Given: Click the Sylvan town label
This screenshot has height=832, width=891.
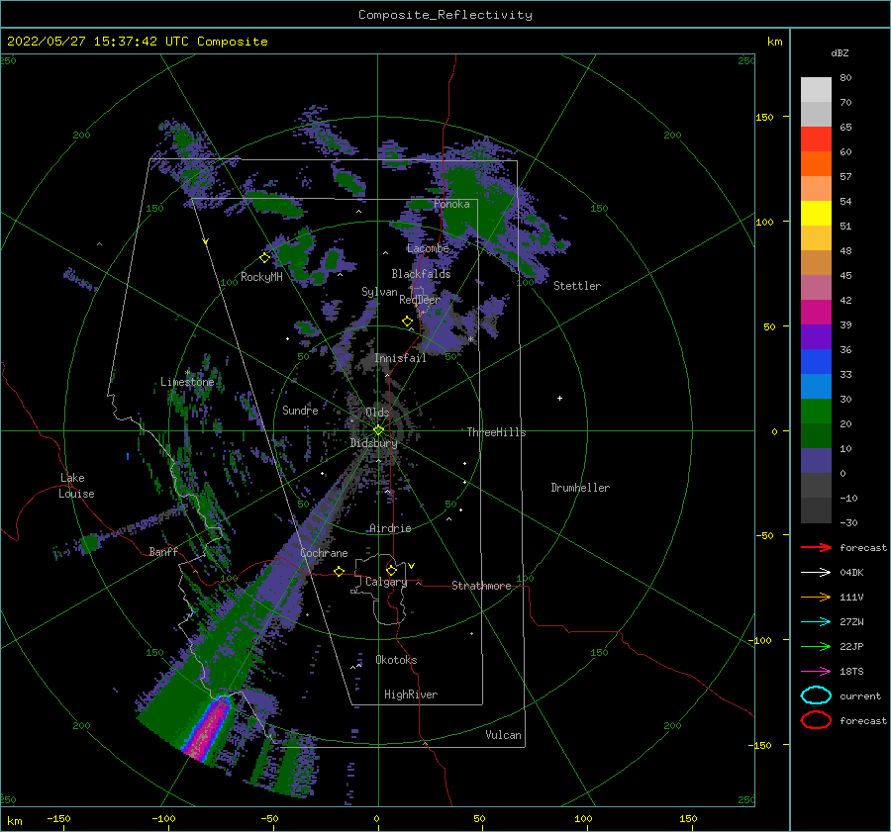Looking at the screenshot, I should click(379, 292).
